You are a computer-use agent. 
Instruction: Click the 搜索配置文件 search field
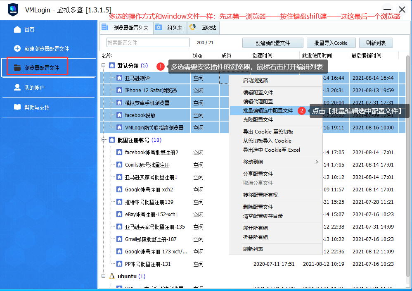[x=148, y=42]
